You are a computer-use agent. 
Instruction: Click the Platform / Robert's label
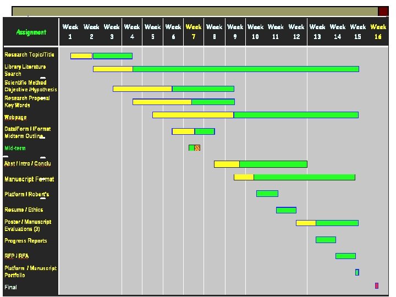click(27, 194)
